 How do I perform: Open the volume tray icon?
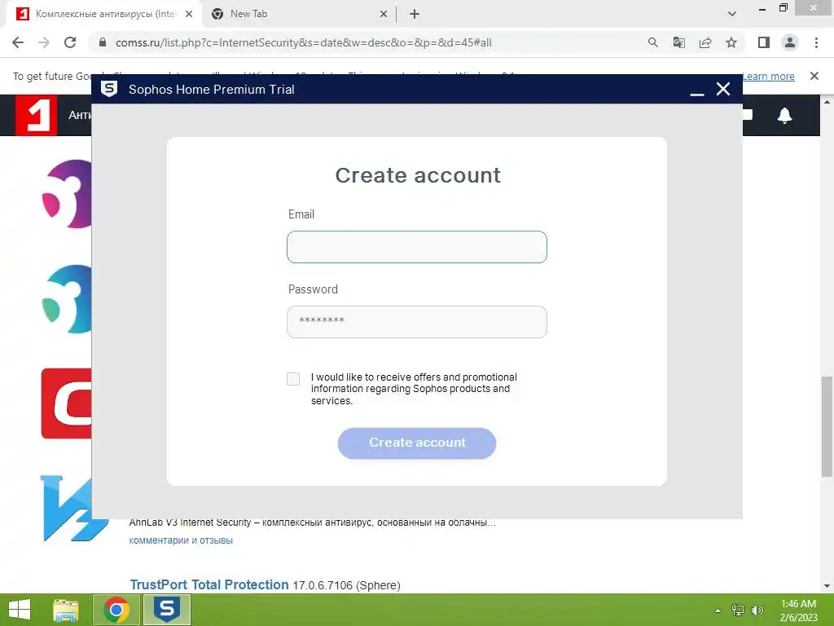click(757, 611)
